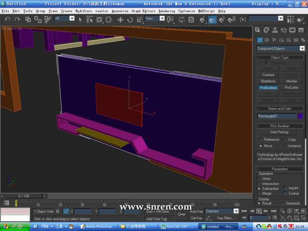Open the Modify panel tab icon
The image size is (308, 231).
(x=266, y=30)
